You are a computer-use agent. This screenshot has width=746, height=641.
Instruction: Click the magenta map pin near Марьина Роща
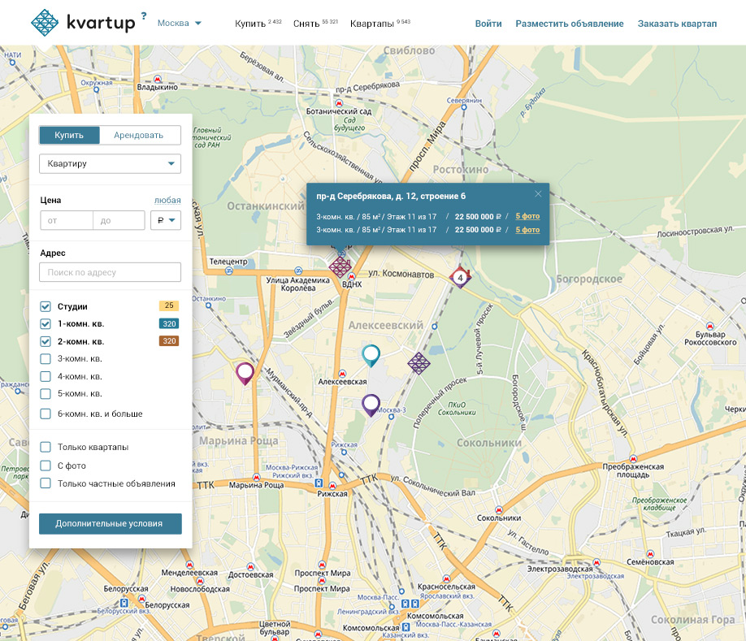click(245, 372)
